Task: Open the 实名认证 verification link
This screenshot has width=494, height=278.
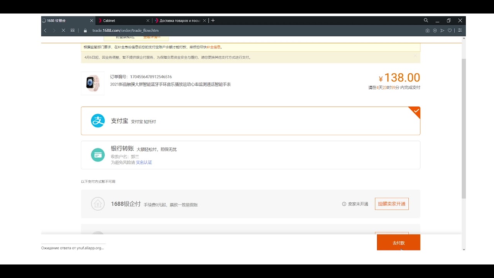Action: 144,163
